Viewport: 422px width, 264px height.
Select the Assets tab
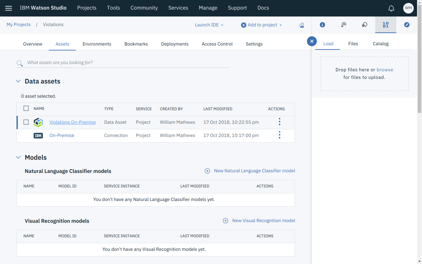point(62,44)
